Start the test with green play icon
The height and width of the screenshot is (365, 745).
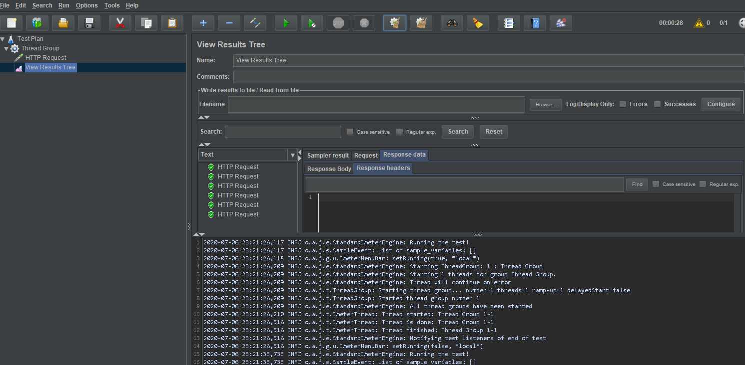286,23
